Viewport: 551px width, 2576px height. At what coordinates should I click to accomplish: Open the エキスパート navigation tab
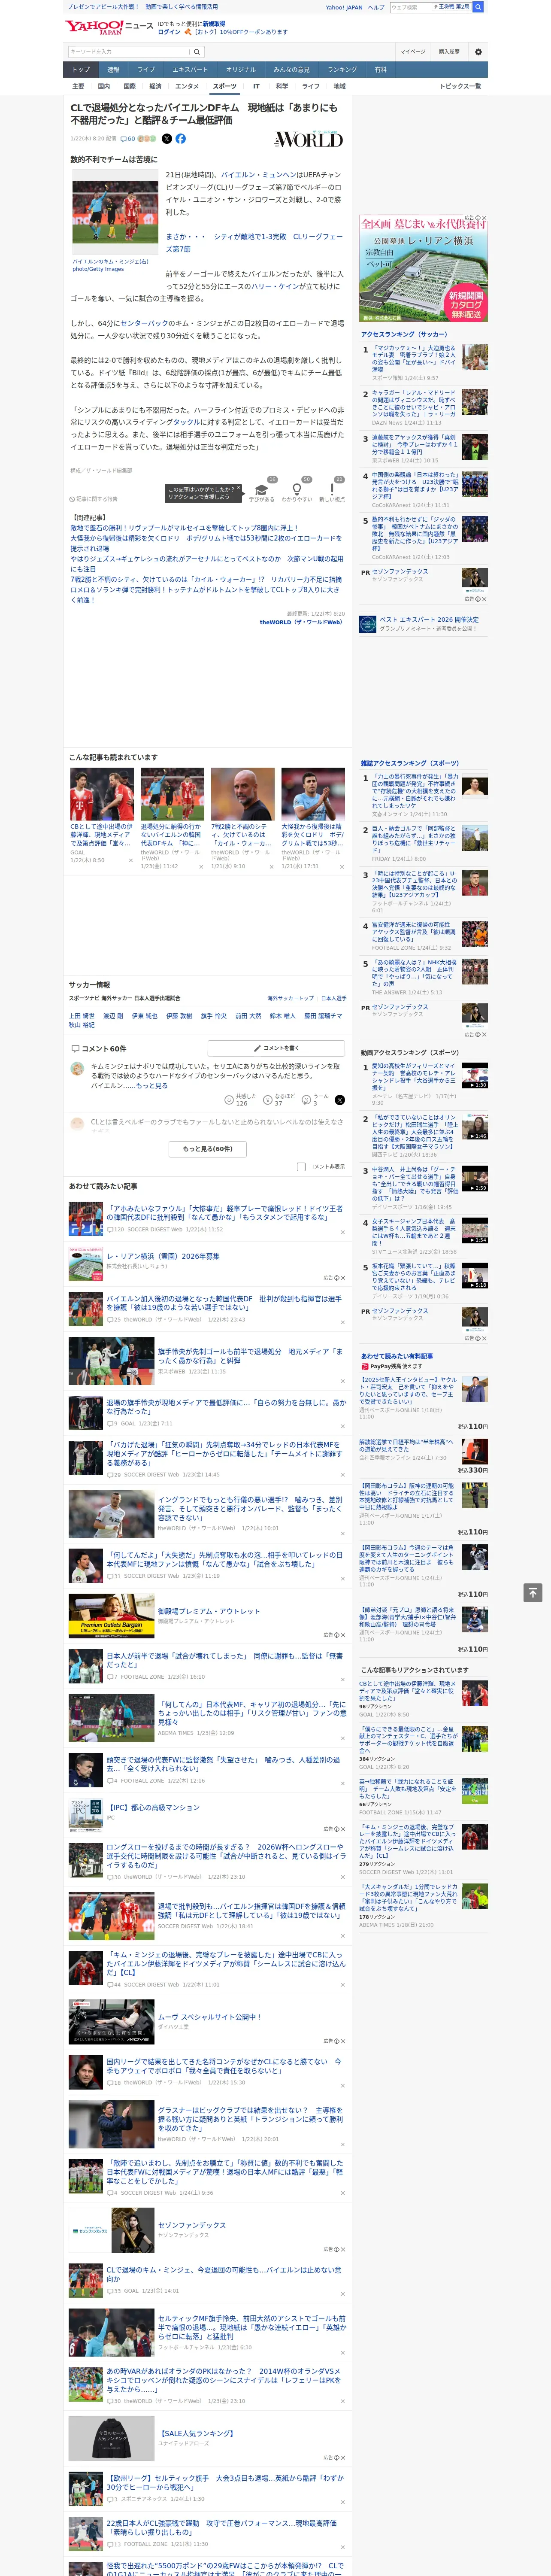(190, 69)
